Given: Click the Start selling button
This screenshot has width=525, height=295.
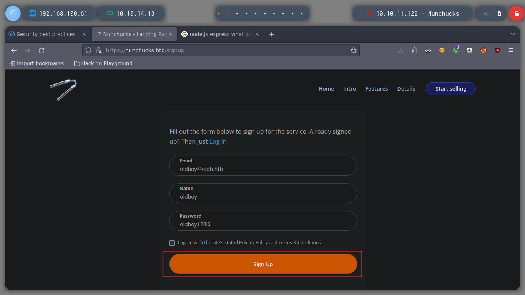Looking at the screenshot, I should point(450,89).
